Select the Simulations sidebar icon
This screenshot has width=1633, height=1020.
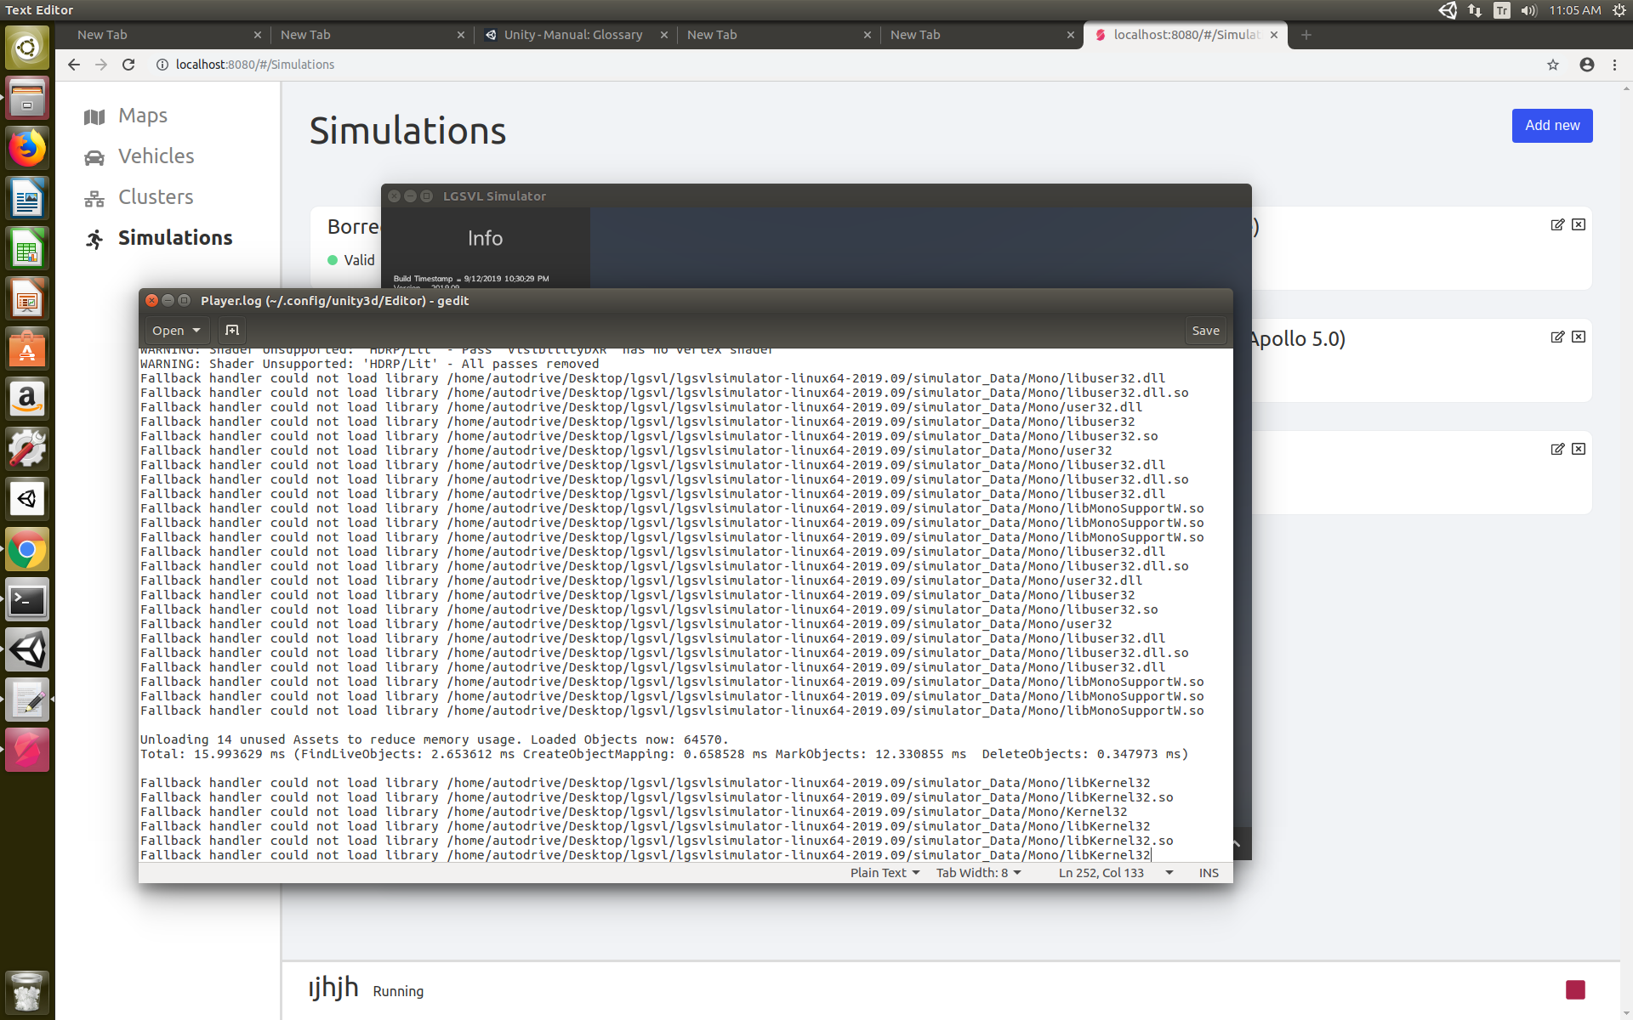click(94, 238)
